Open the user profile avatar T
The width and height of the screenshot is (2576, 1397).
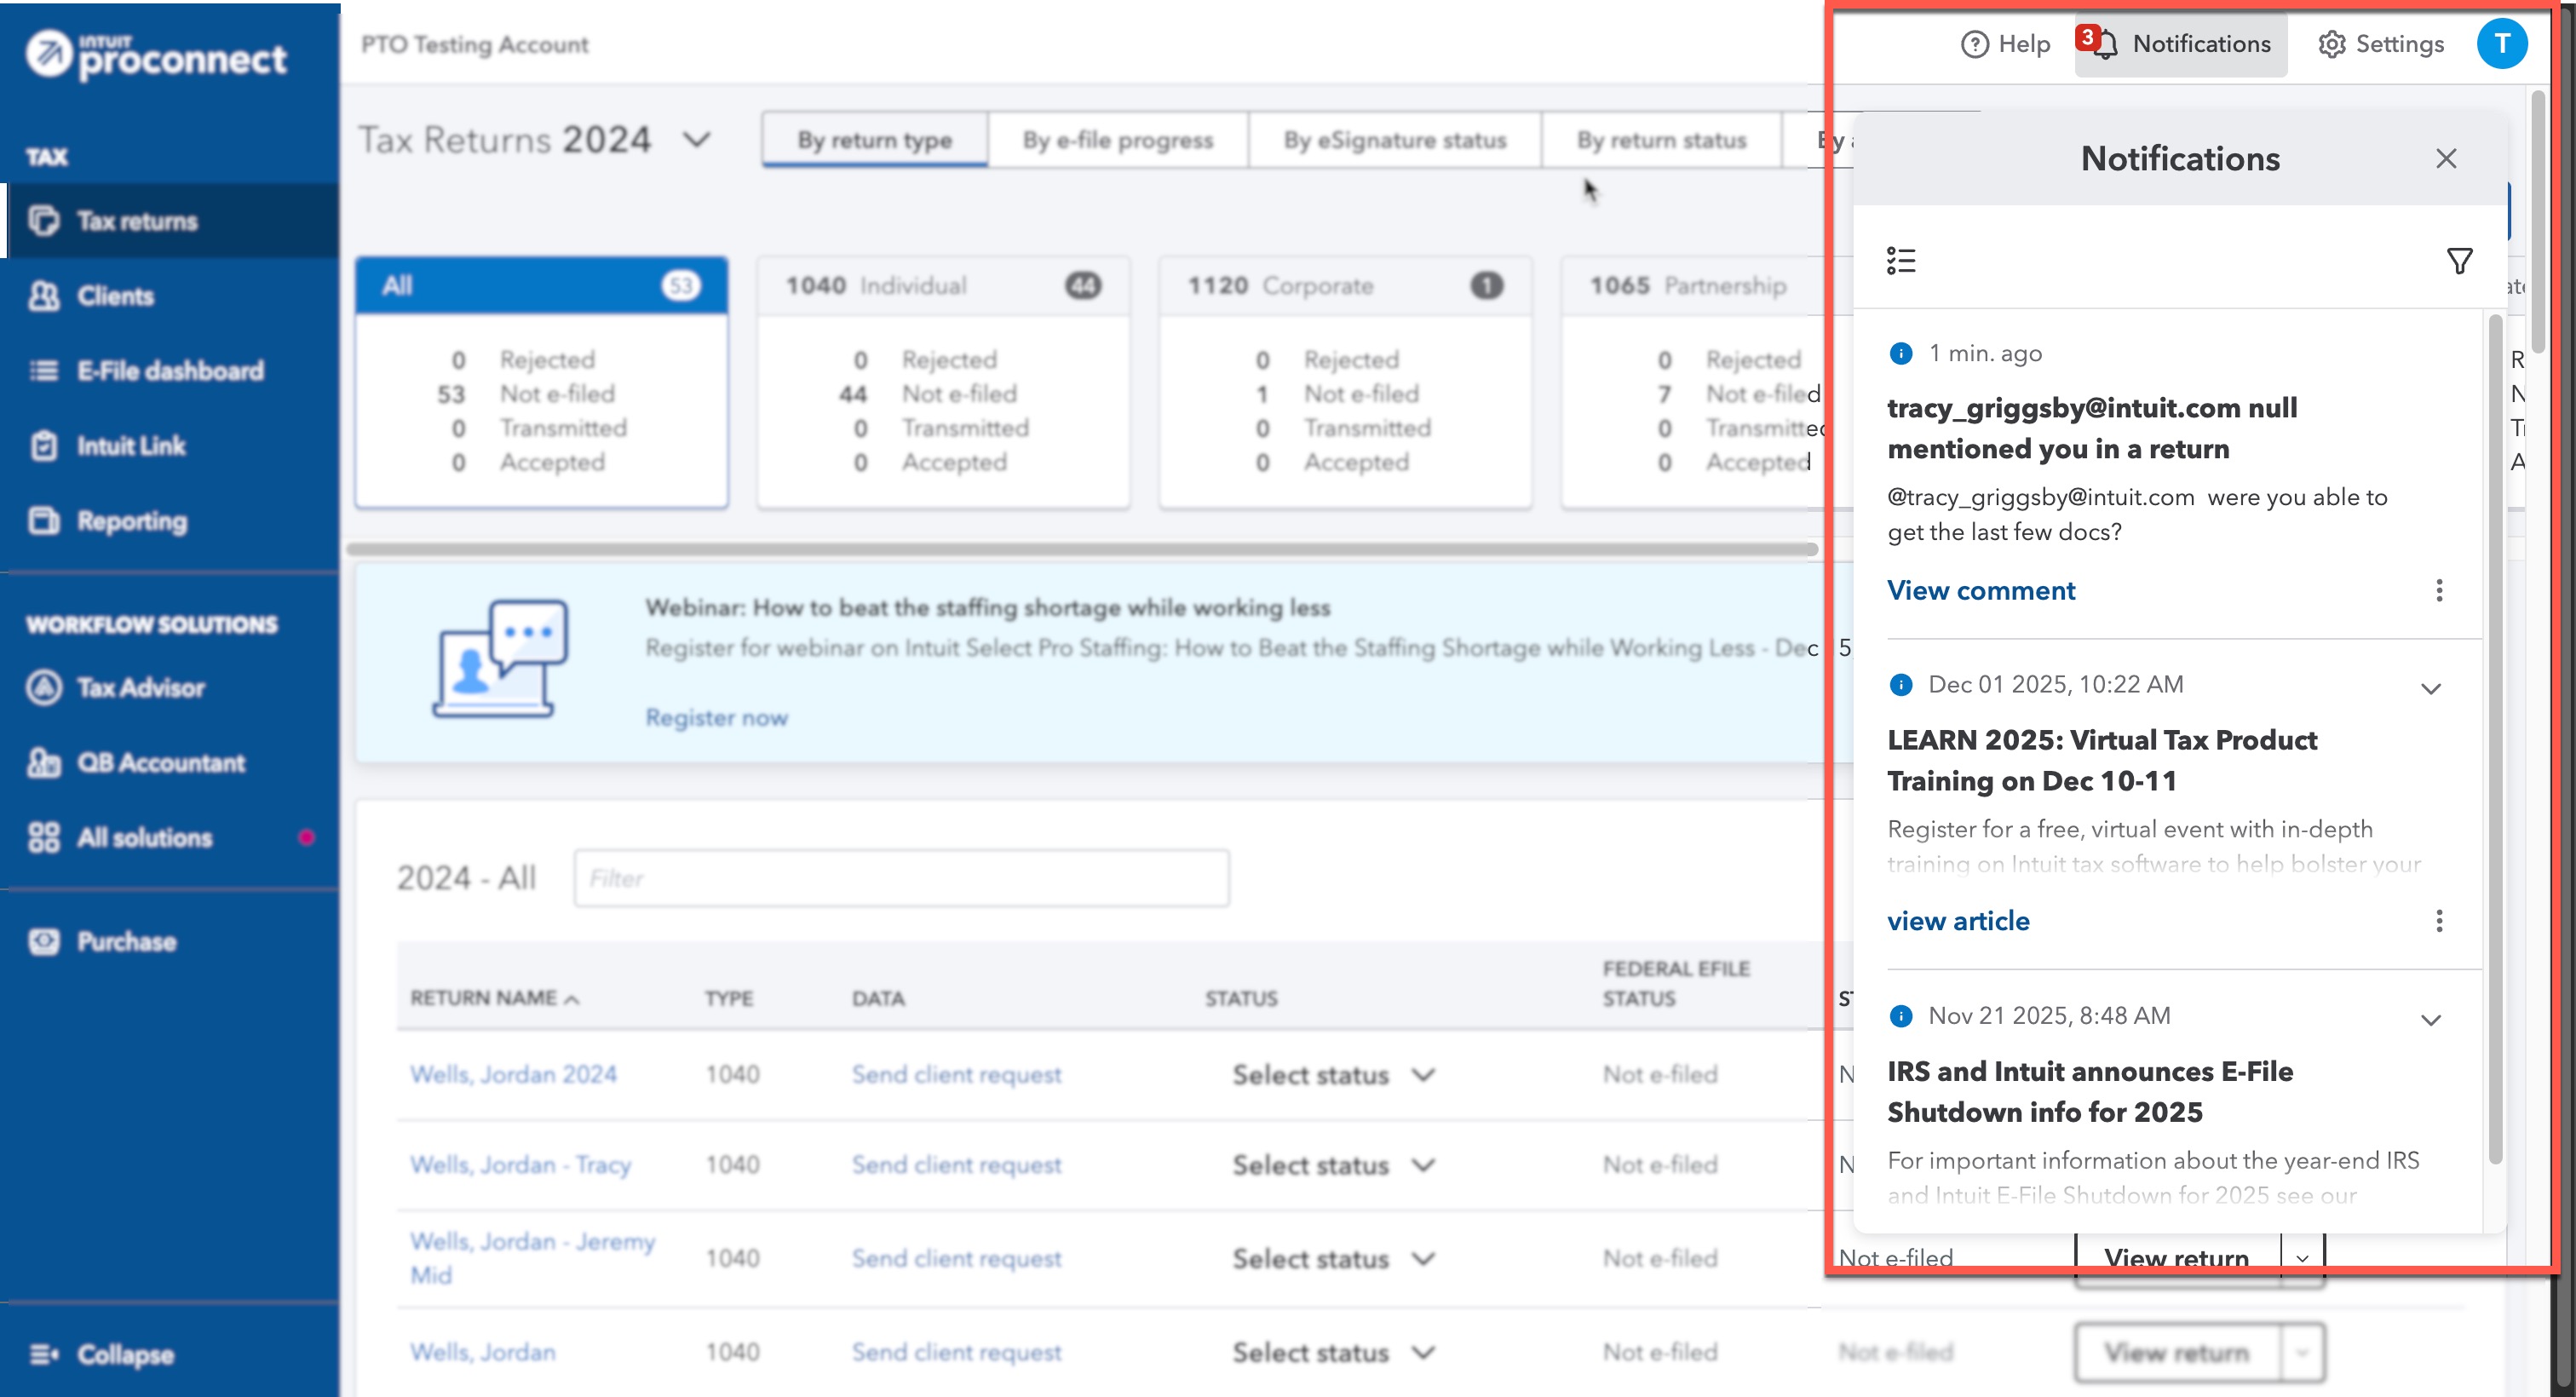point(2502,44)
